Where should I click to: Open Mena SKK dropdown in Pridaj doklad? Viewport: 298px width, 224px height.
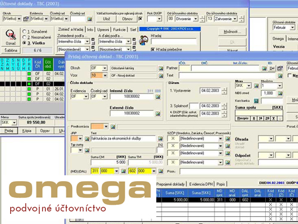tap(249, 86)
